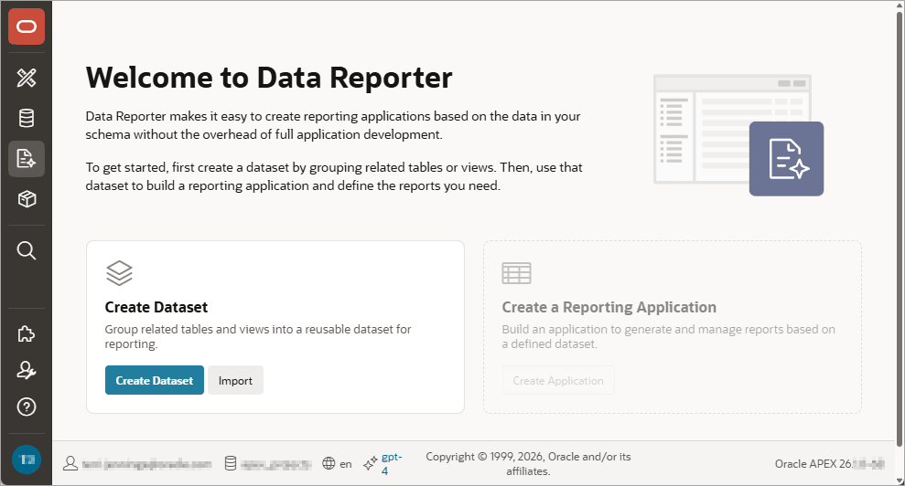Open the extensions puzzle-piece icon

(x=26, y=333)
